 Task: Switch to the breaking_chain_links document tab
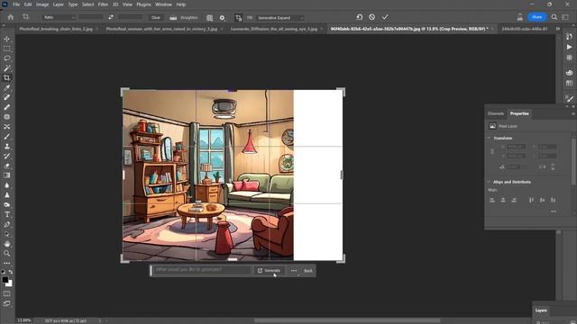56,29
